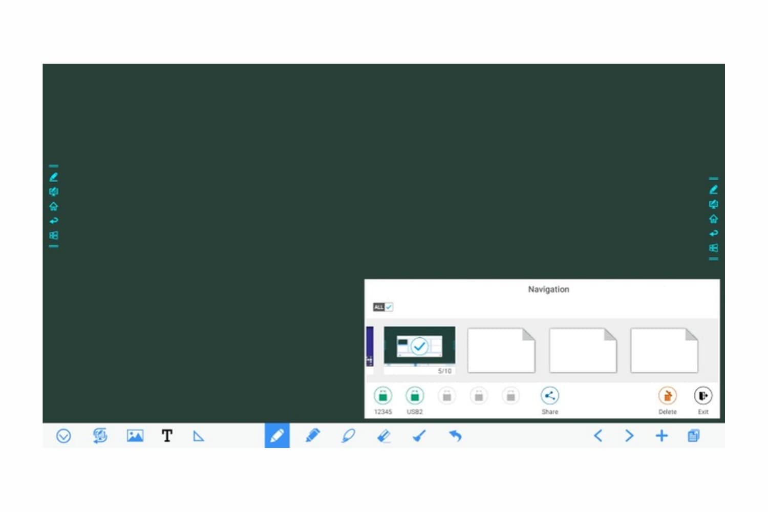
Task: Click the back arrow in the right side toolbar
Action: 714,233
